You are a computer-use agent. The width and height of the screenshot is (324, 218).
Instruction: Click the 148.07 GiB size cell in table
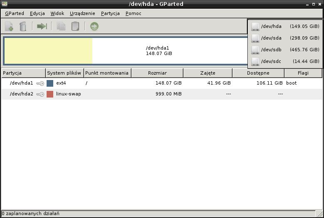[168, 83]
